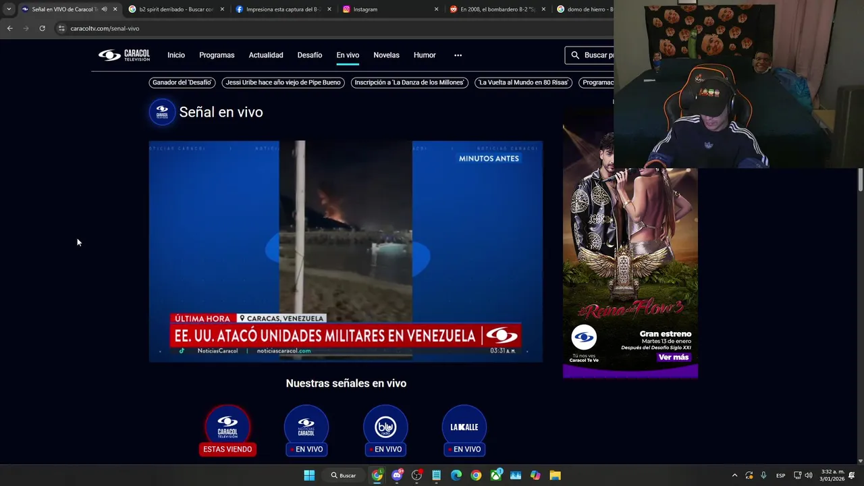Click 'Jessi Uribe hace año viejo' chip
The image size is (864, 486).
tap(283, 82)
